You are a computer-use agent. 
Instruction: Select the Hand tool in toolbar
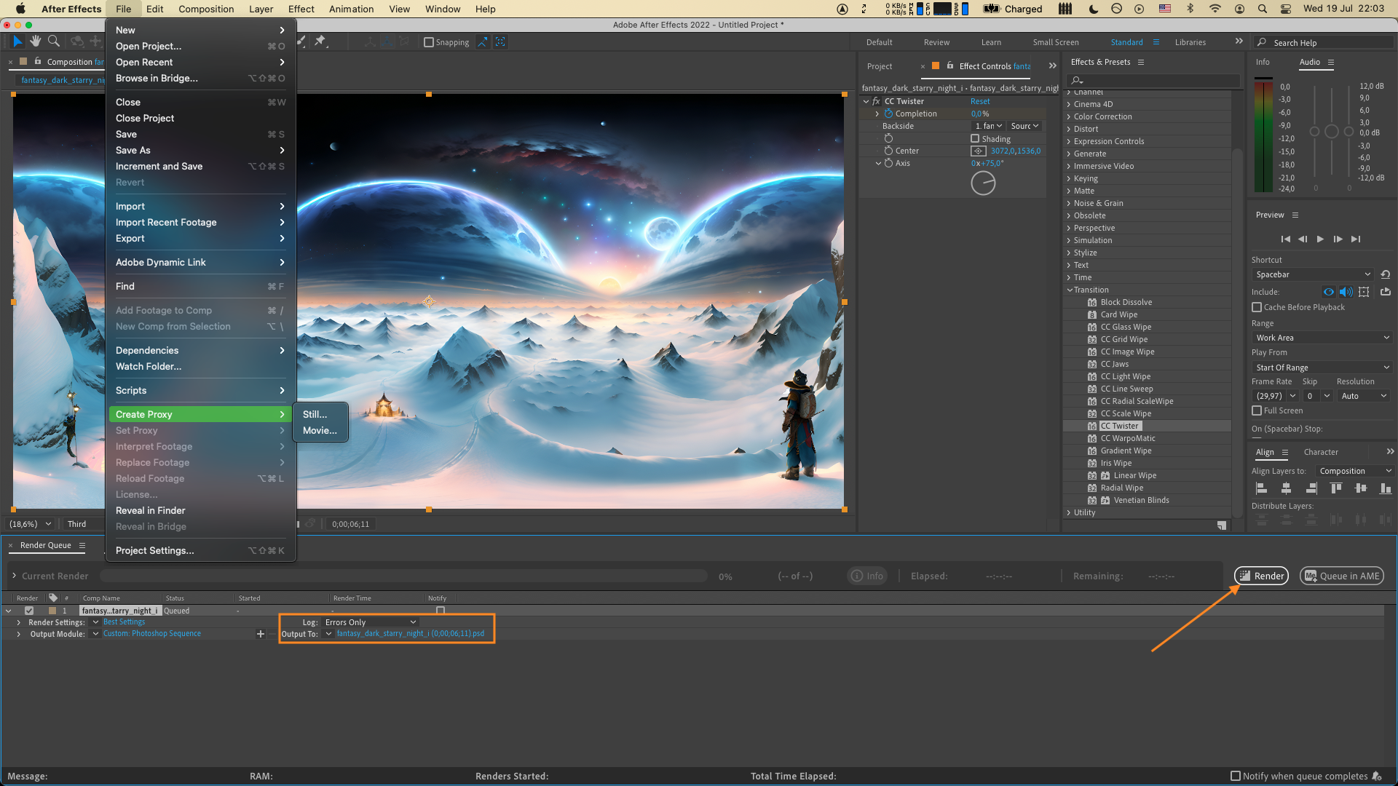35,41
